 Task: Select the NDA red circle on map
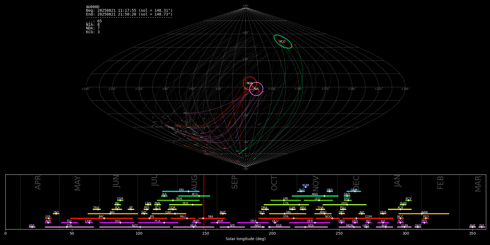250,83
